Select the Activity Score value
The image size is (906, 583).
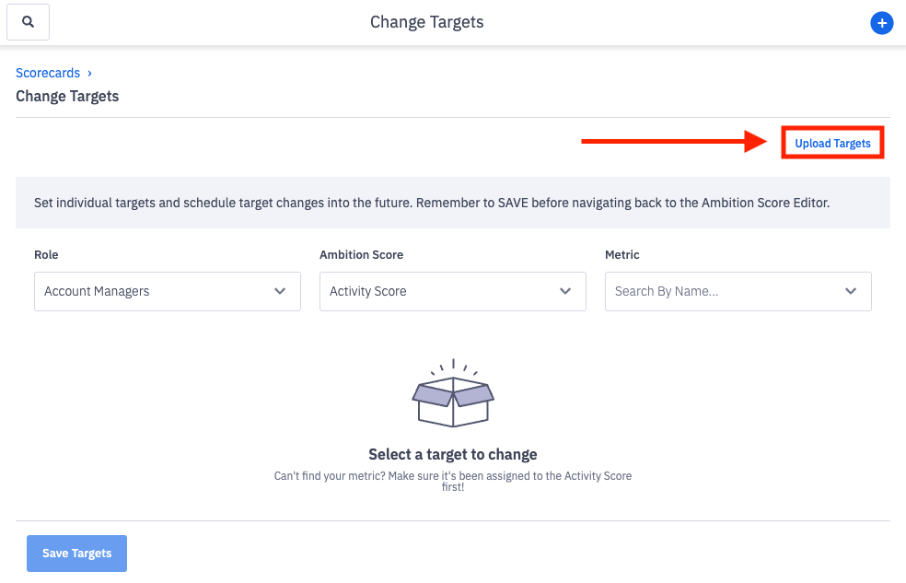[x=368, y=291]
